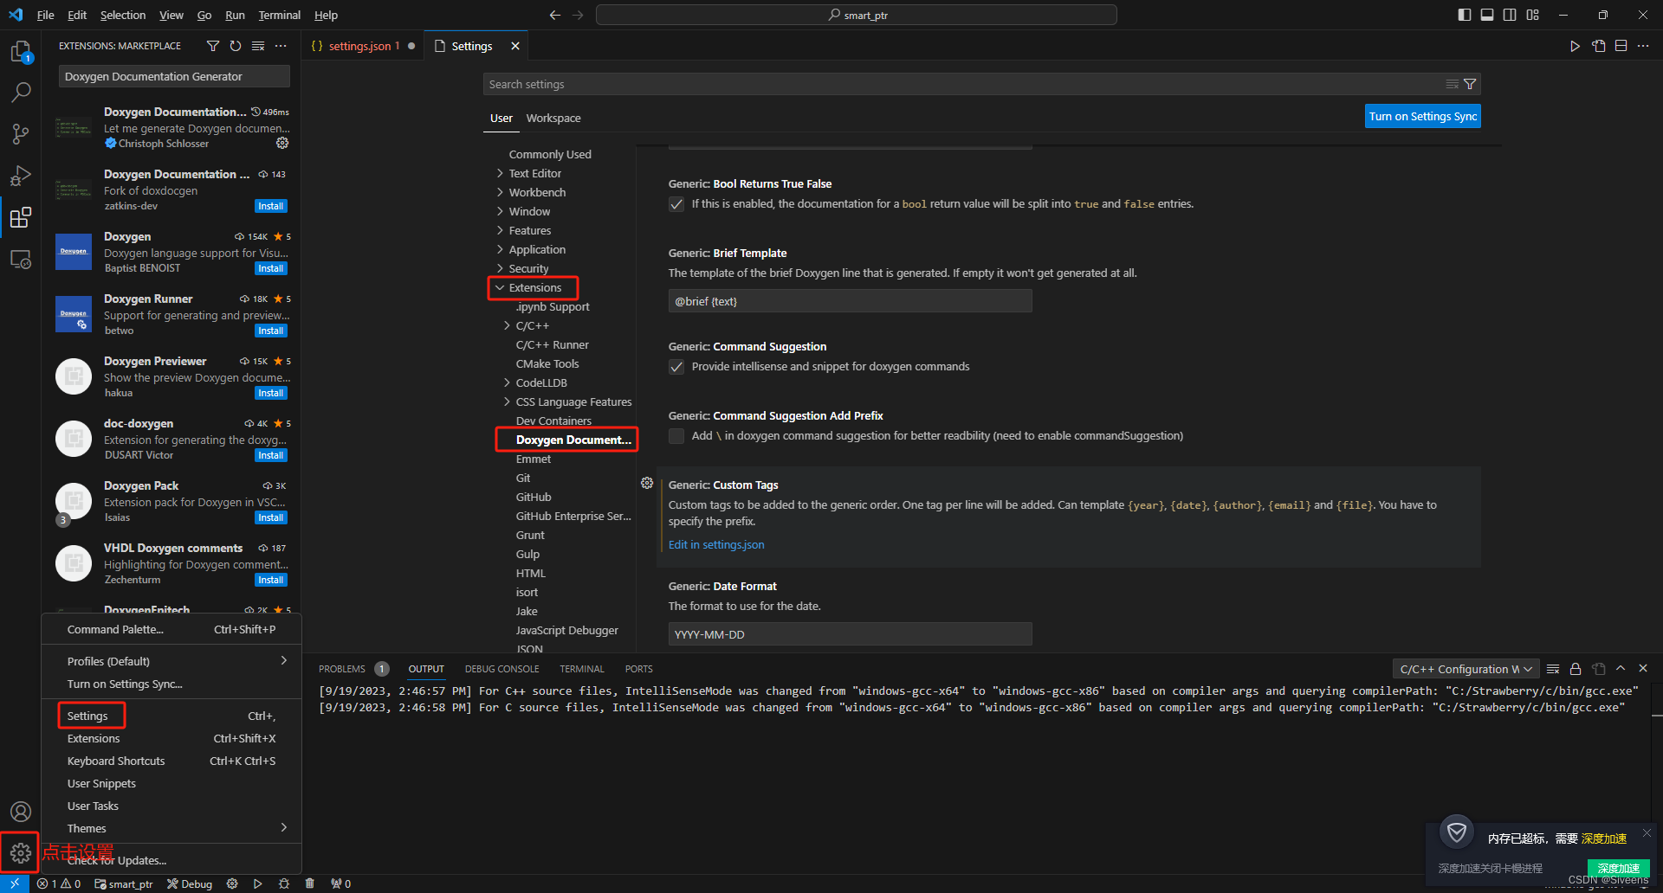The image size is (1663, 893).
Task: Open the Accounts icon in activity bar
Action: tap(21, 812)
